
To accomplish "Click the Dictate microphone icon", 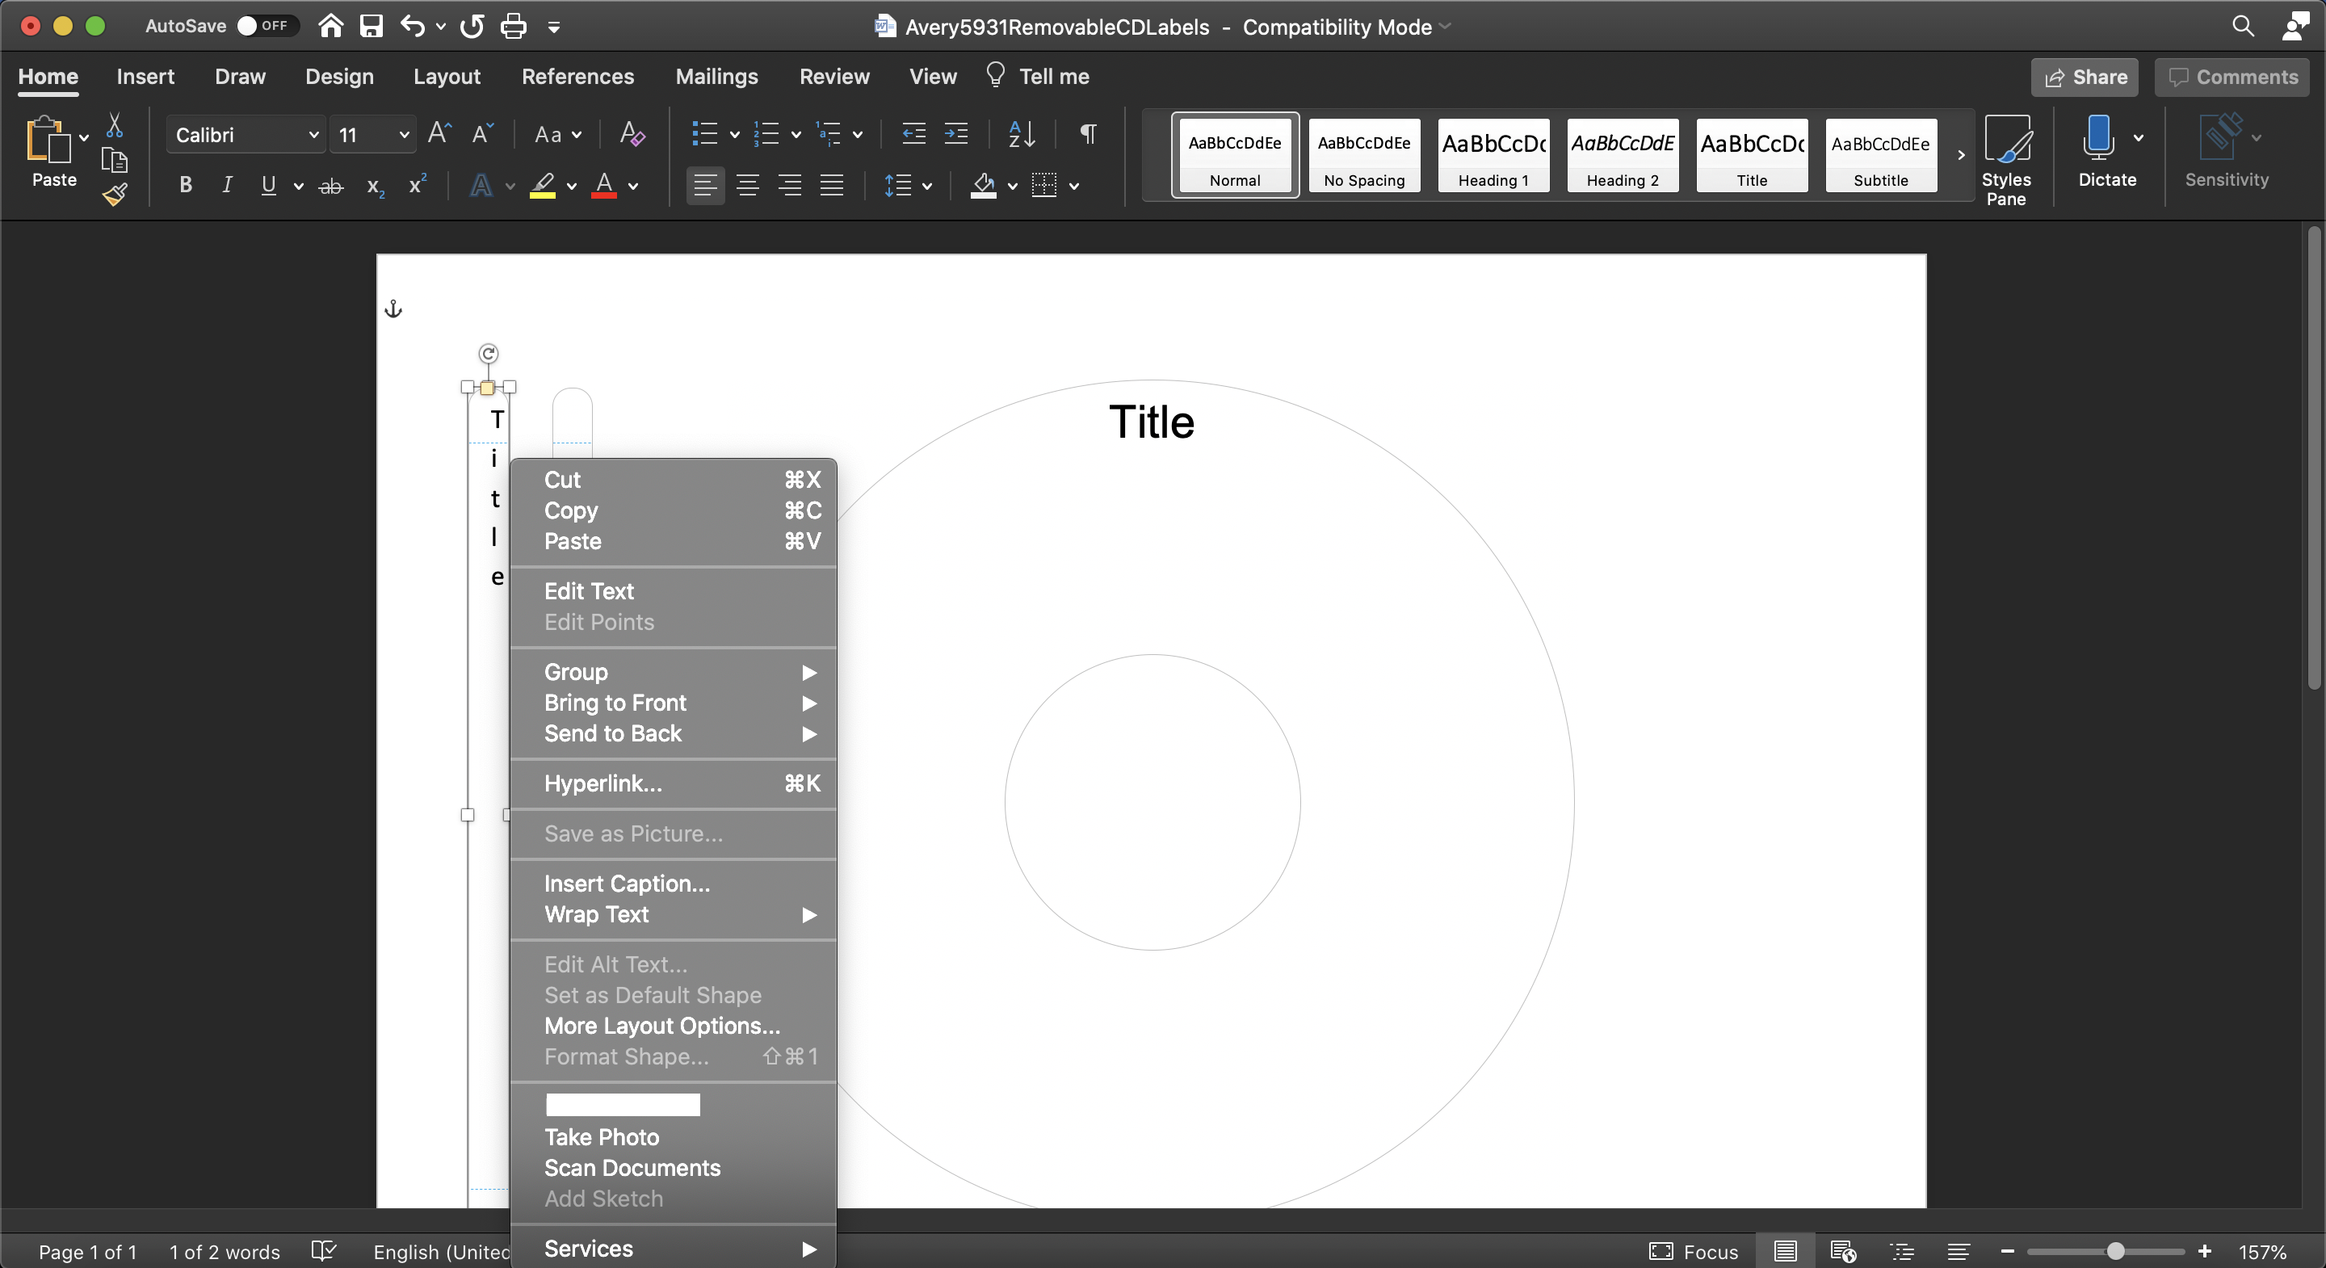I will pyautogui.click(x=2097, y=137).
